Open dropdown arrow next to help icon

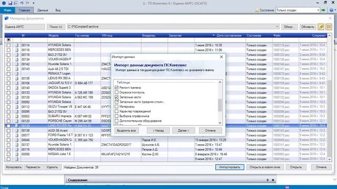pyautogui.click(x=335, y=10)
